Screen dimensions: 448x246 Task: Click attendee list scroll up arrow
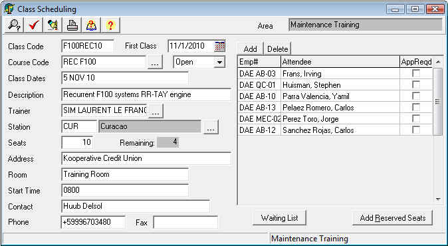(438, 62)
